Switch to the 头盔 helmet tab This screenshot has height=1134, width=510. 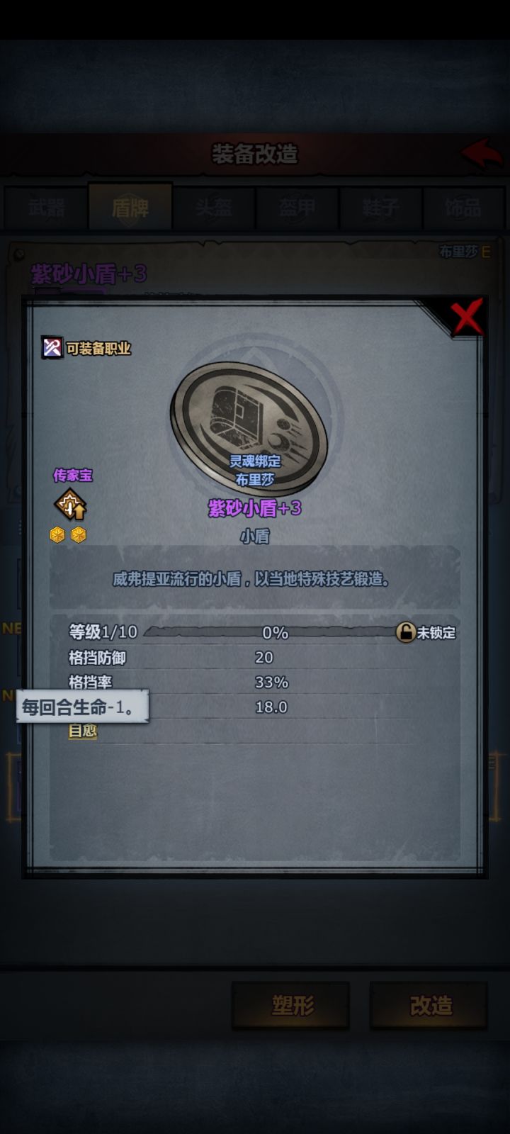pyautogui.click(x=214, y=208)
